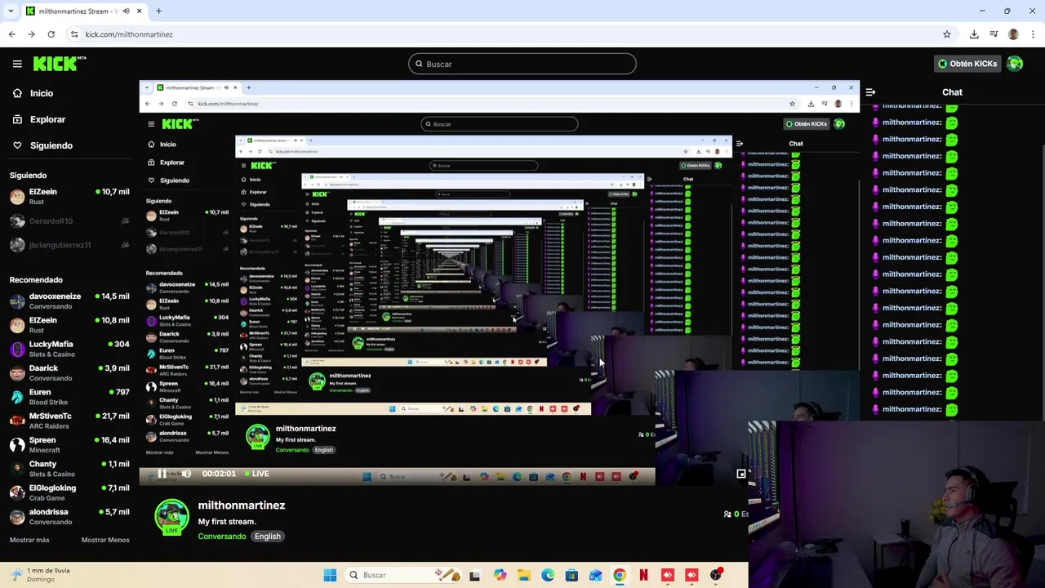Open Microsoft Edge from the taskbar

click(x=548, y=575)
